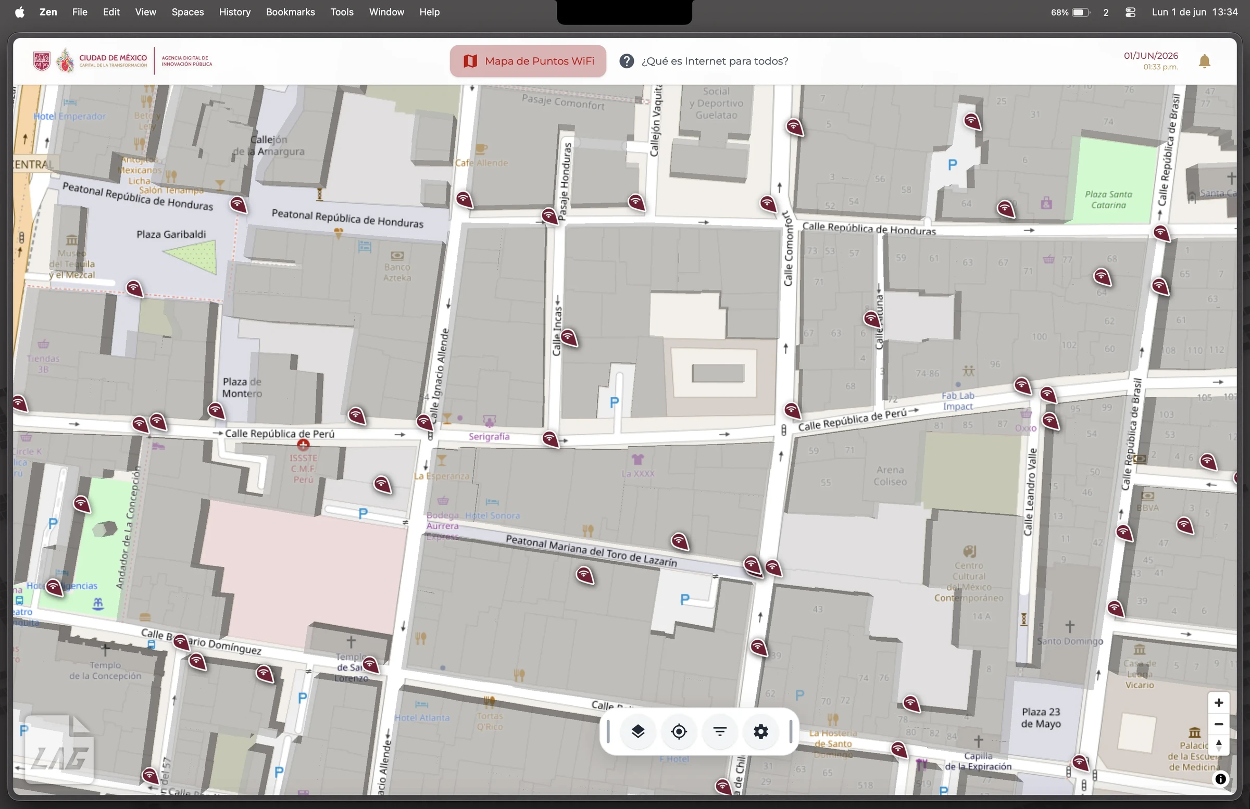Open the map layers button
Image resolution: width=1250 pixels, height=809 pixels.
[x=637, y=731]
